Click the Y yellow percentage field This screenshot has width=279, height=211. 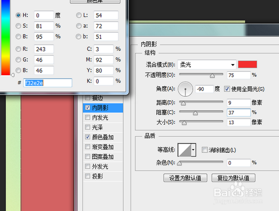104,71
